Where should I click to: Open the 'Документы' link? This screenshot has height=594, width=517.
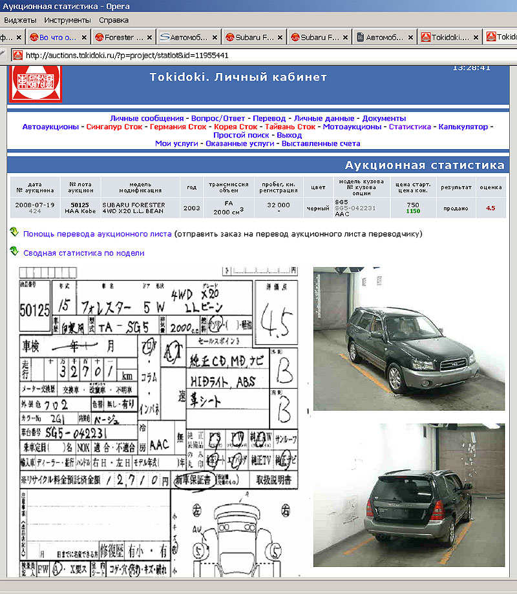tap(384, 118)
